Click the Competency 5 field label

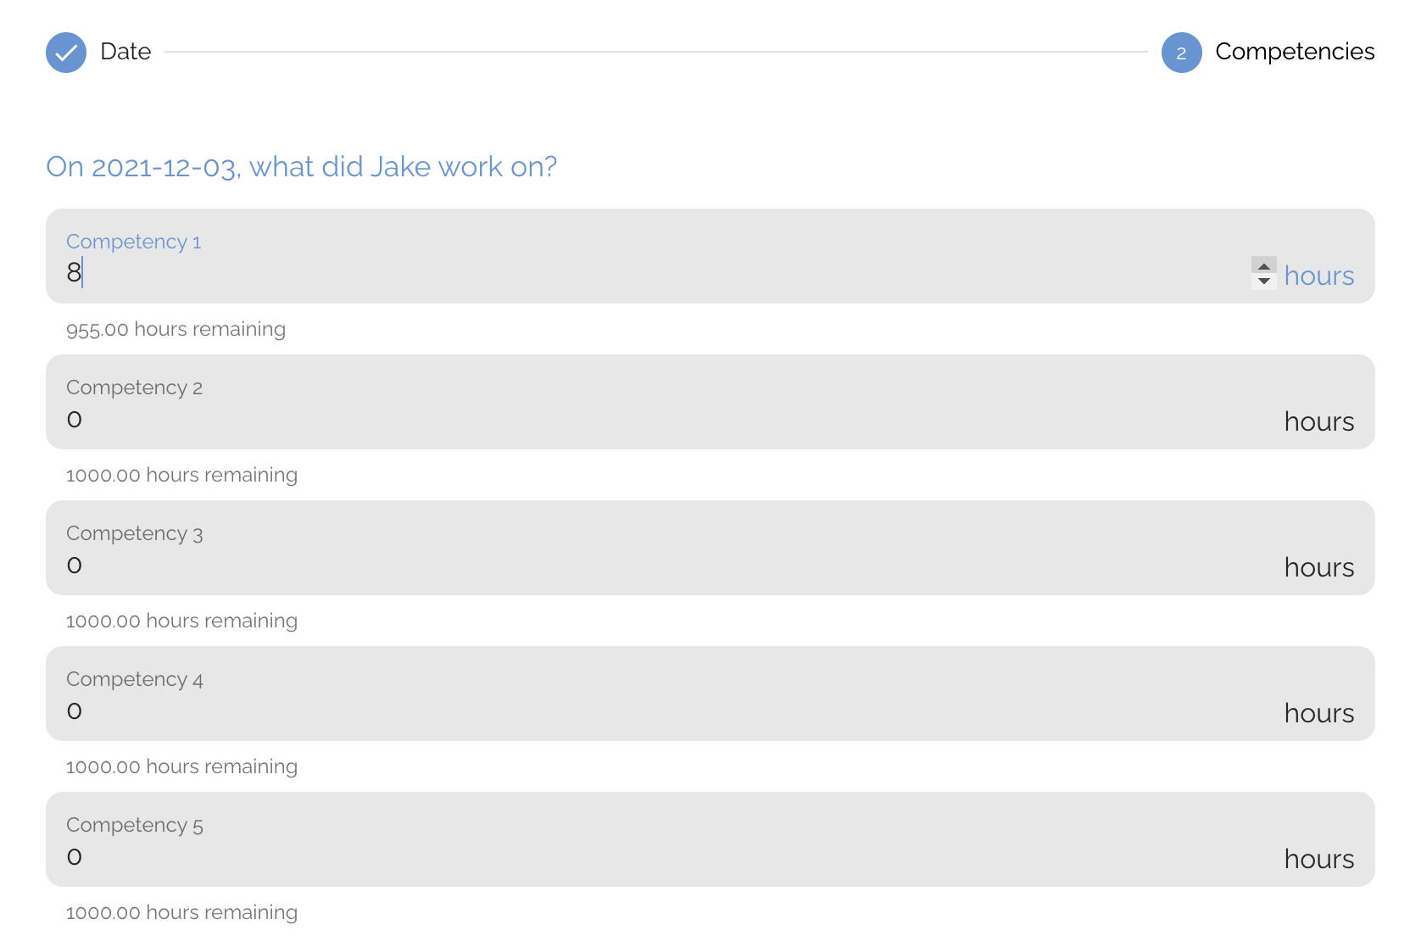click(135, 825)
